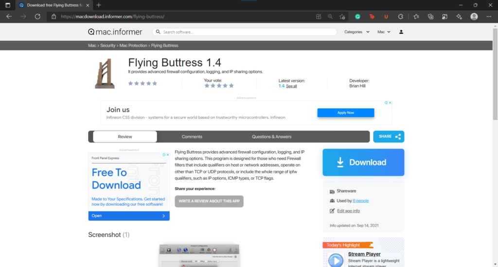Add this page to favorites star icon

pyautogui.click(x=342, y=17)
